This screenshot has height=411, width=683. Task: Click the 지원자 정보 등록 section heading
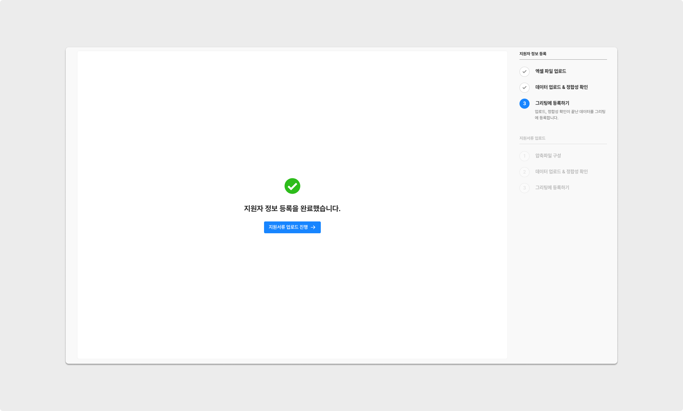[533, 54]
